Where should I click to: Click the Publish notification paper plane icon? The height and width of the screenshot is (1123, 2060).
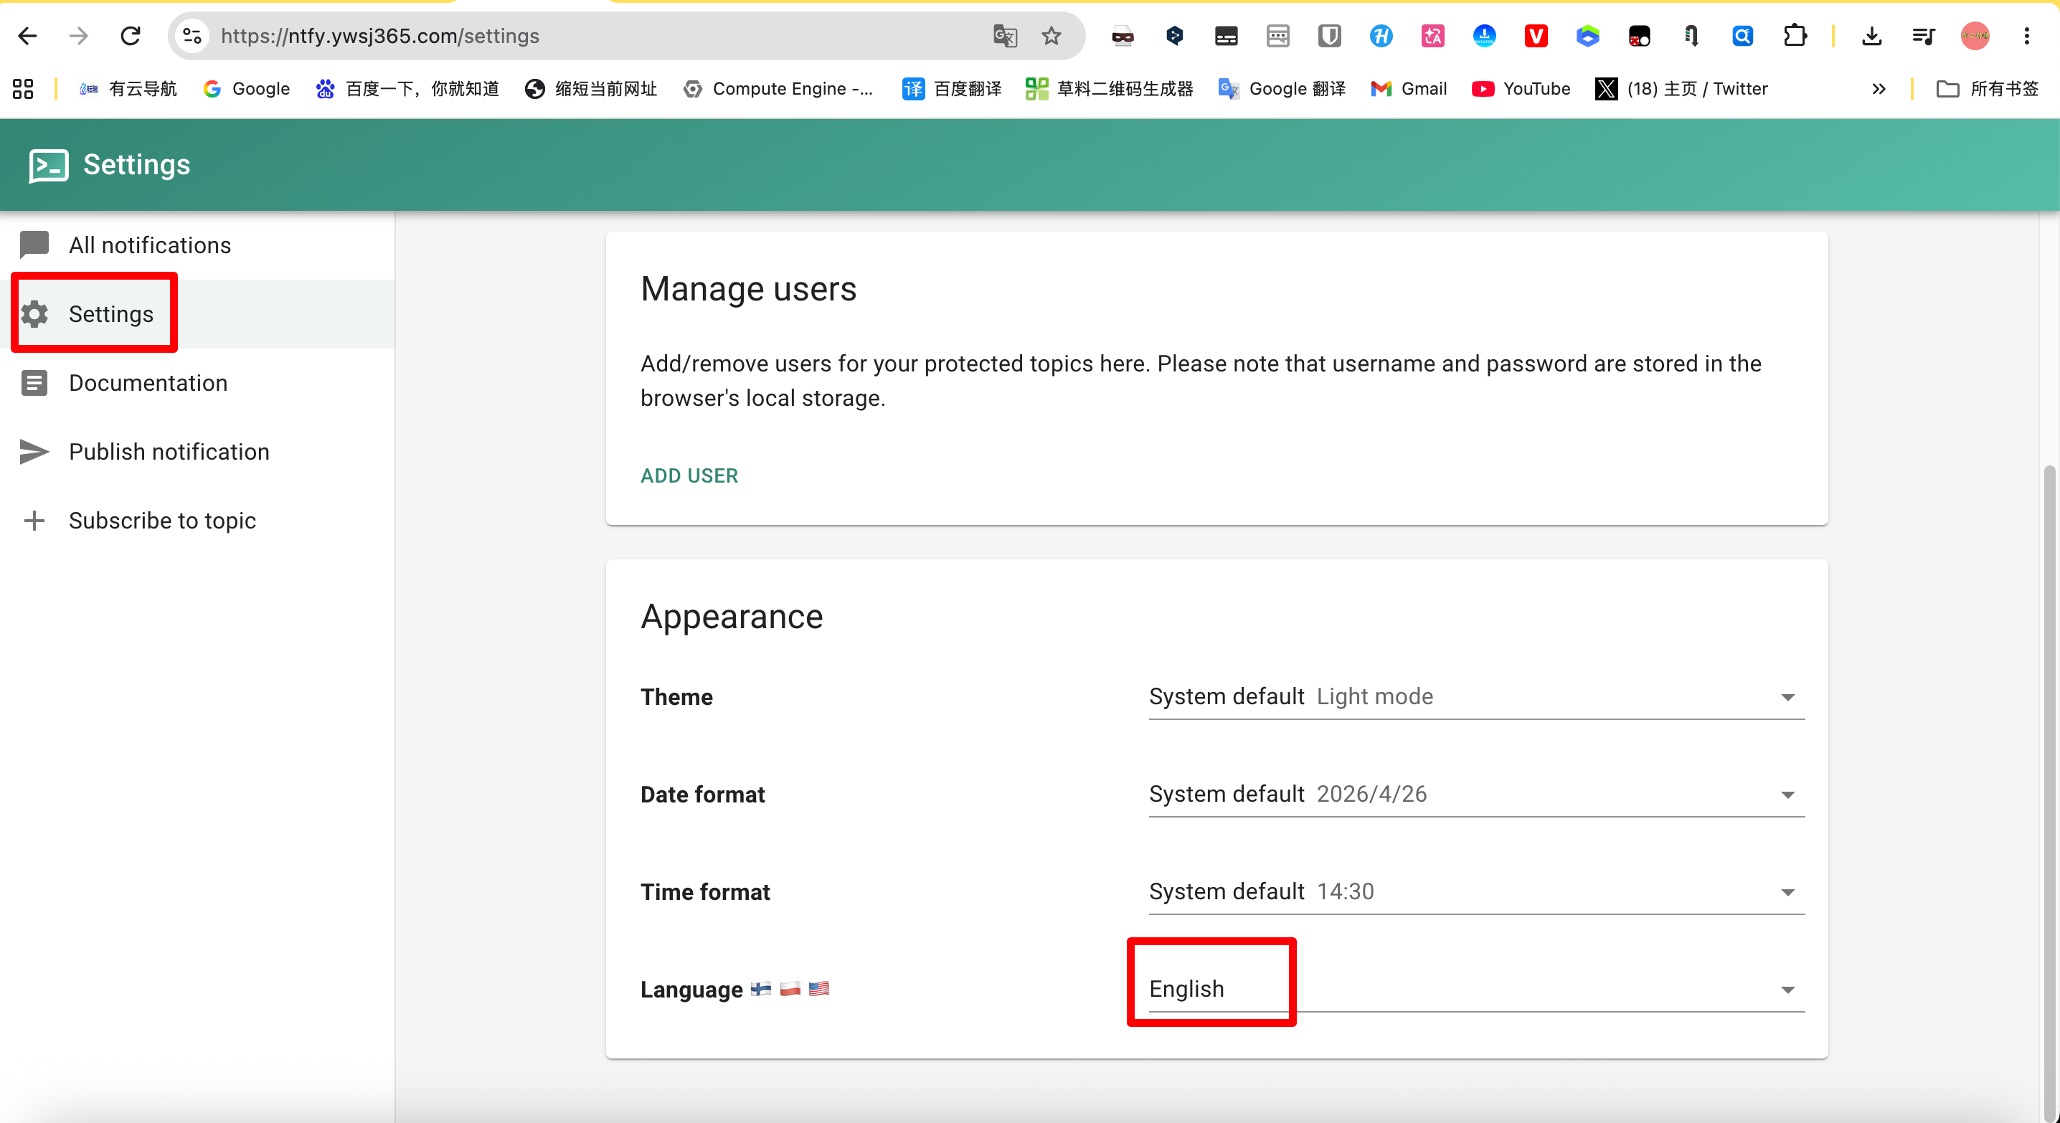click(x=34, y=452)
